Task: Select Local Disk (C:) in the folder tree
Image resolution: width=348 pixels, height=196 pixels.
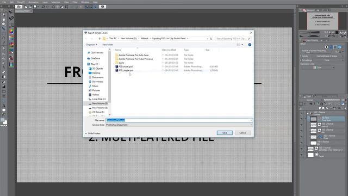Action: coord(97,99)
